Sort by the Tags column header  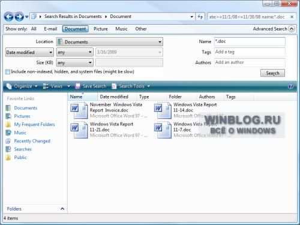pyautogui.click(x=239, y=97)
